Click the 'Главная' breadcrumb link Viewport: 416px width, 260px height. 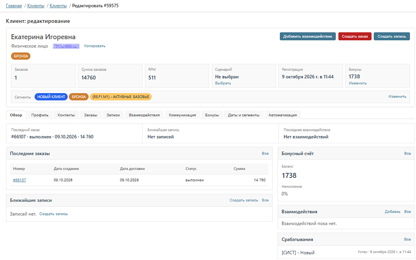[x=14, y=5]
